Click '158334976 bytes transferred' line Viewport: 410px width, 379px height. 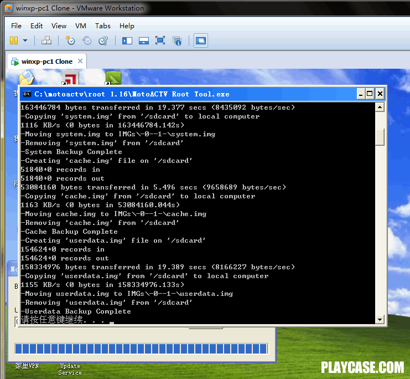pos(158,267)
